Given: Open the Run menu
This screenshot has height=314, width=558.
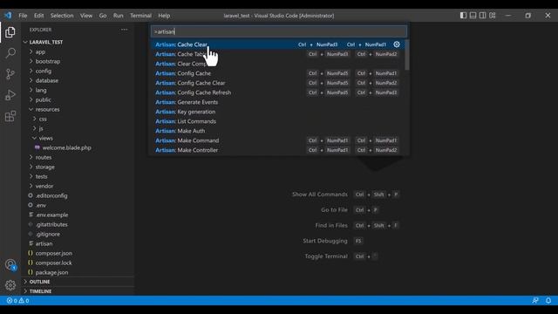Looking at the screenshot, I should pos(119,16).
